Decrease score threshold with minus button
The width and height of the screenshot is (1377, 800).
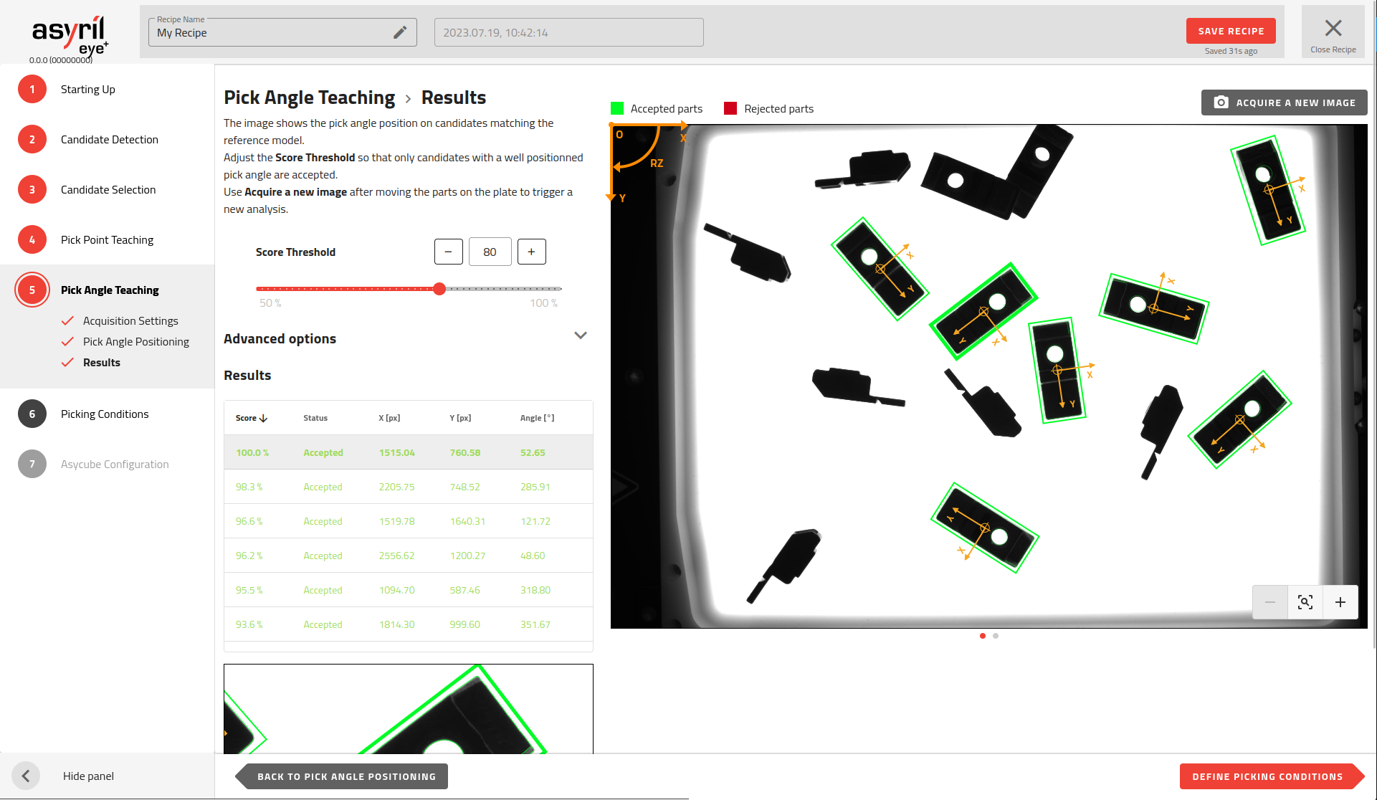pos(448,252)
